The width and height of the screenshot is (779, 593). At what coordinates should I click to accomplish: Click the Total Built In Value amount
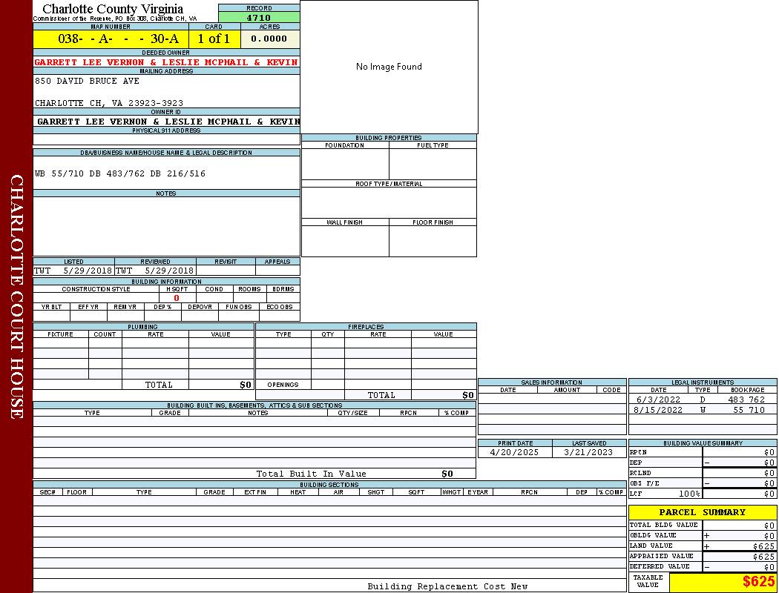click(447, 474)
